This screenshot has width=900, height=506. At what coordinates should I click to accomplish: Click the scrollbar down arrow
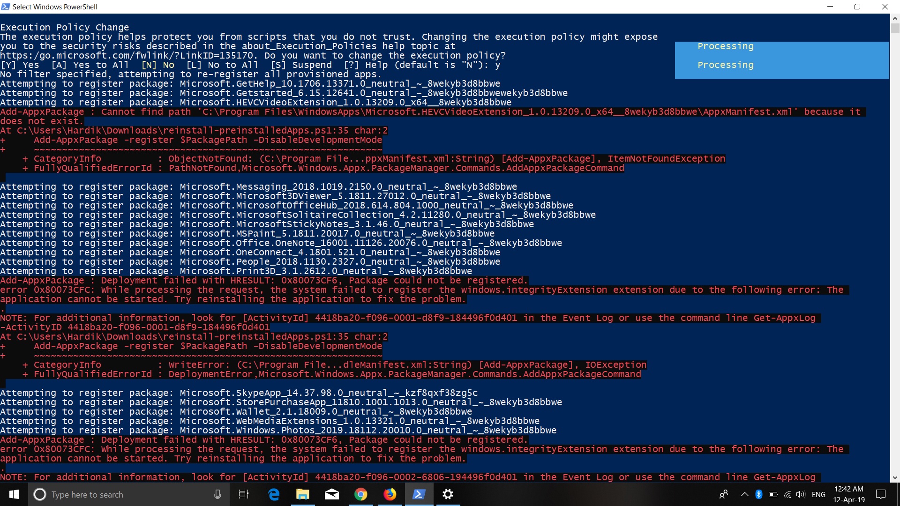point(895,477)
